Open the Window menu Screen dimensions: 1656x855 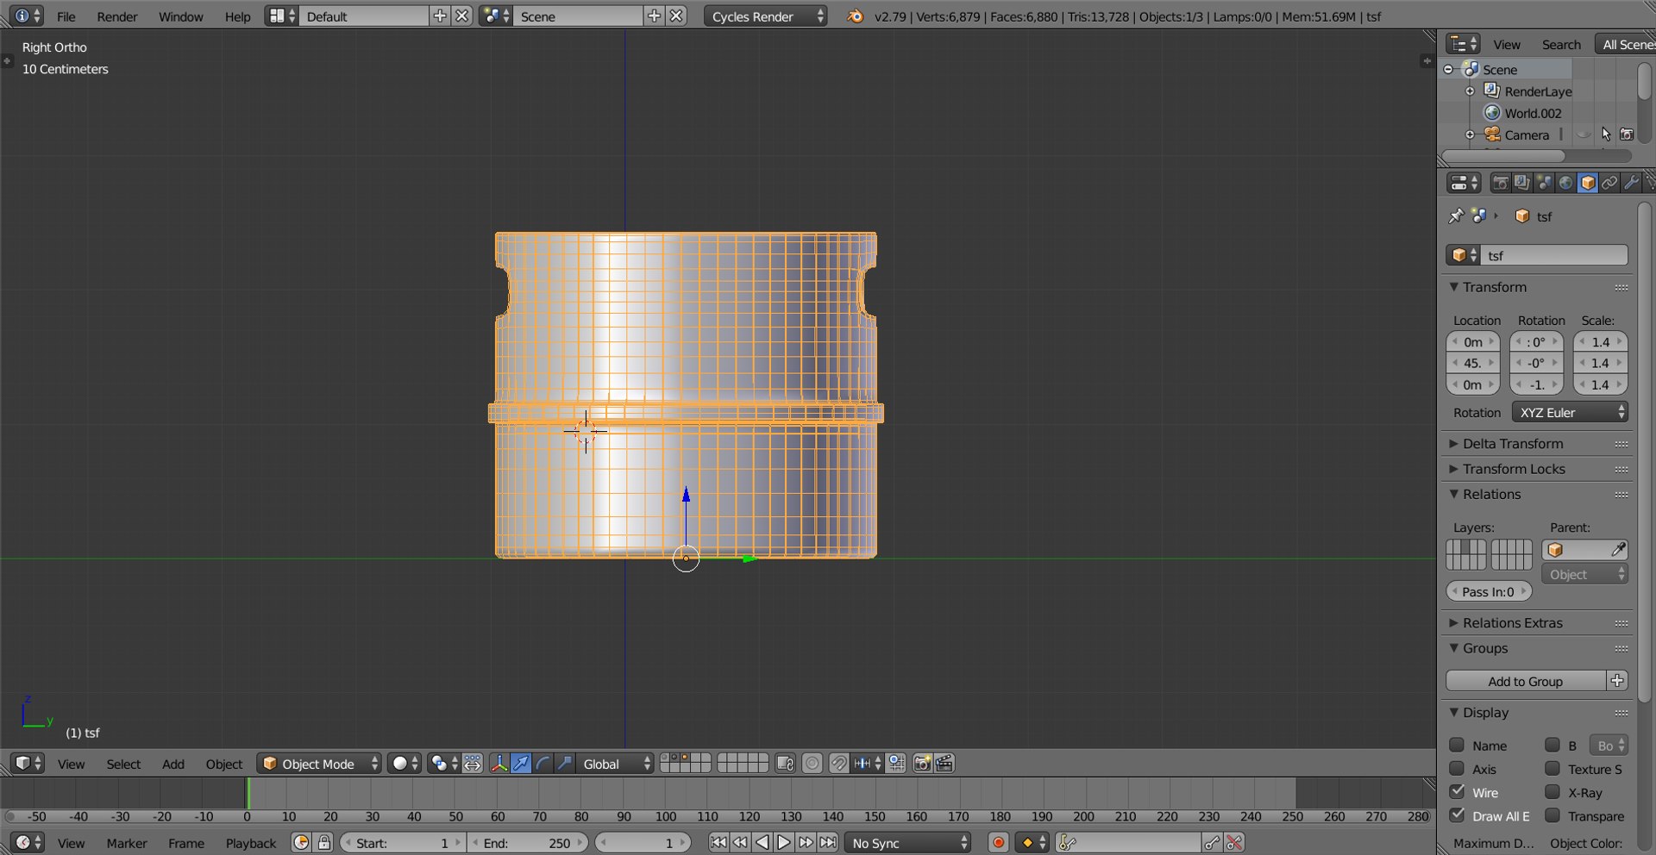pyautogui.click(x=180, y=16)
